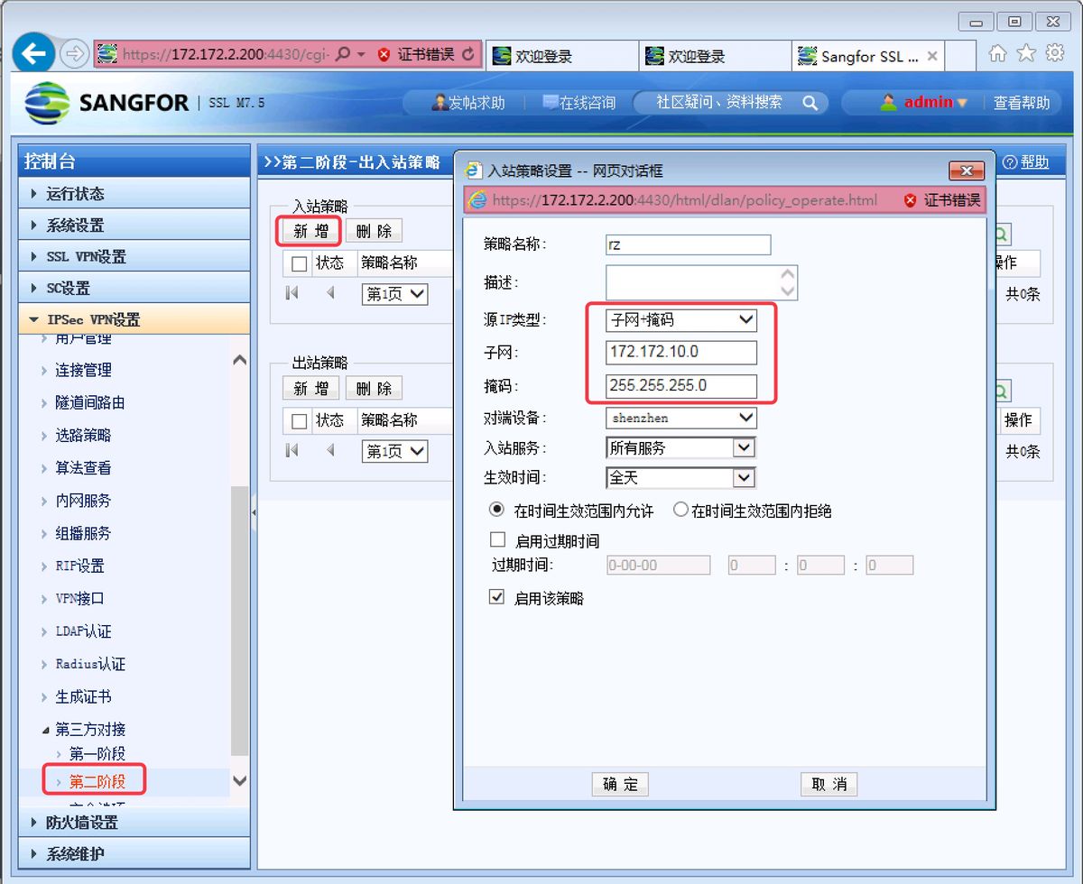Viewport: 1083px width, 884px height.
Task: Click inside the 策略名称 input field
Action: pyautogui.click(x=688, y=244)
